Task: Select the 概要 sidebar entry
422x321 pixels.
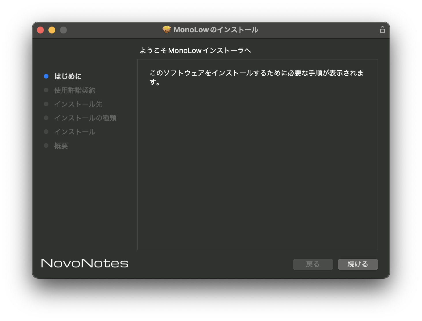Action: [x=61, y=145]
